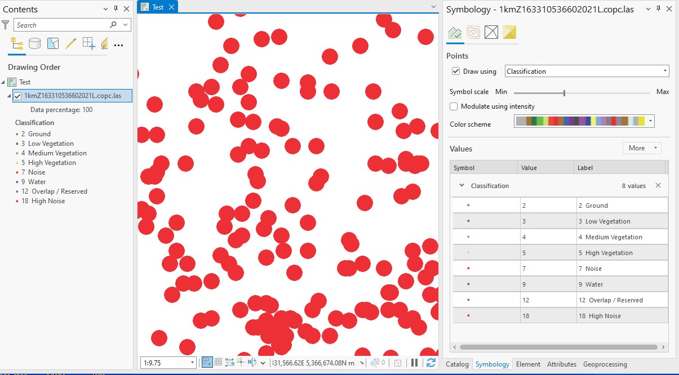Switch to the Geoprocessing pane tab
679x375 pixels.
point(605,364)
